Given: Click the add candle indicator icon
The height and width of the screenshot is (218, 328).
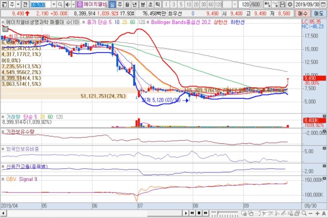Looking at the screenshot, I should point(267,4).
